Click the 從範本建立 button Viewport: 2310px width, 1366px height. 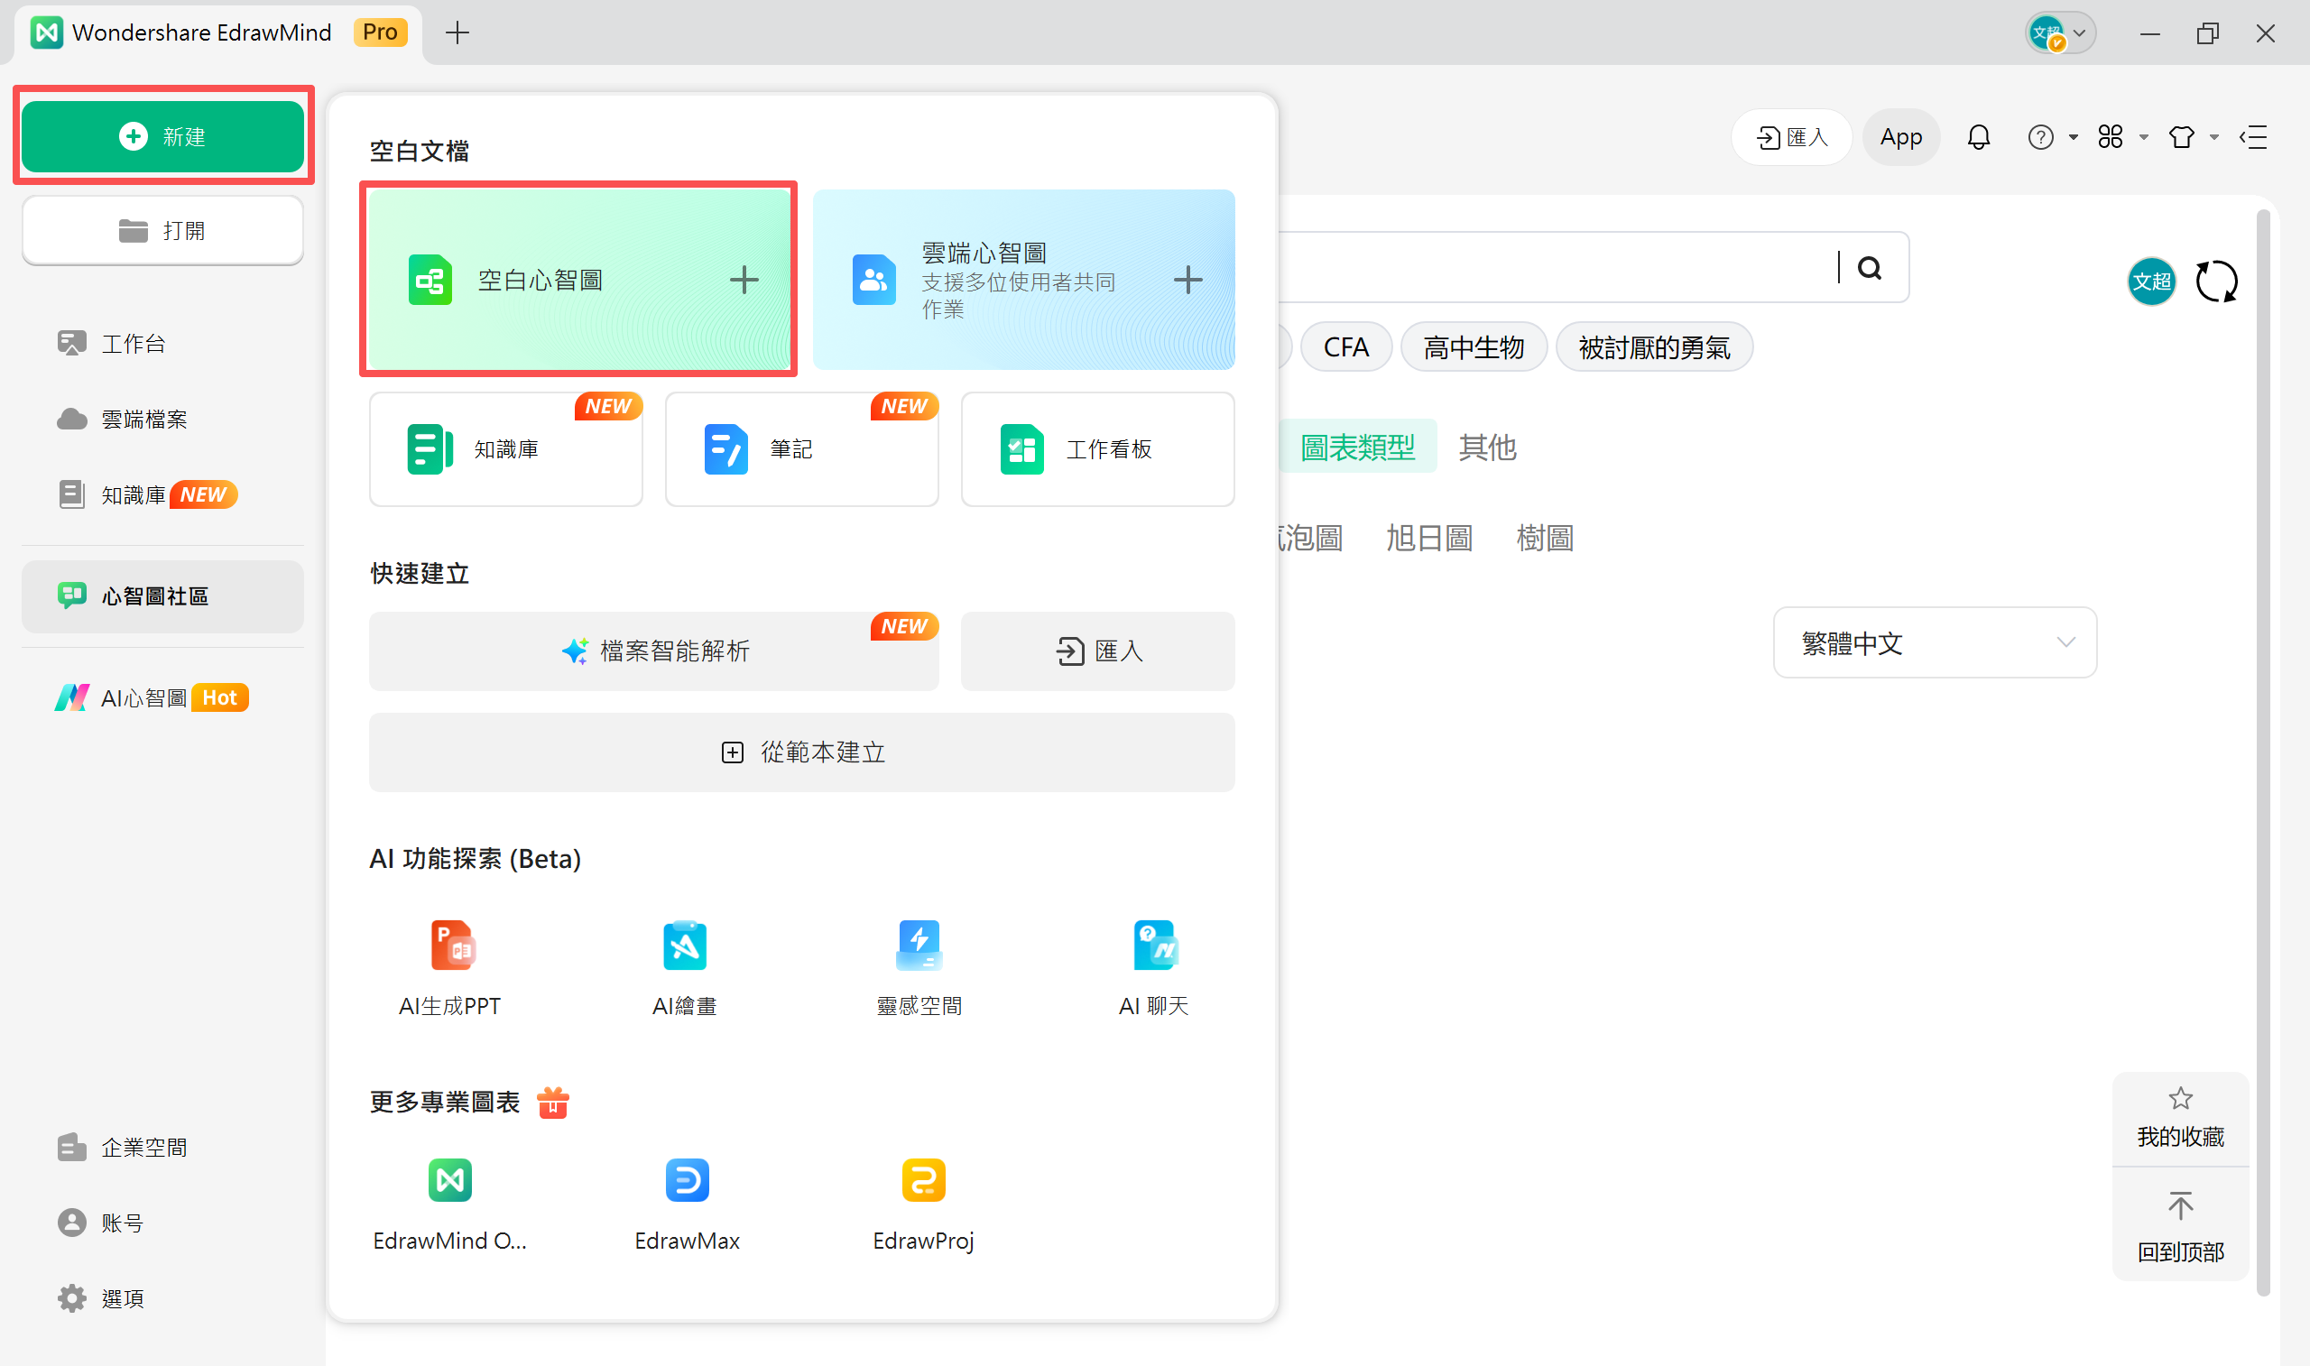(x=801, y=752)
